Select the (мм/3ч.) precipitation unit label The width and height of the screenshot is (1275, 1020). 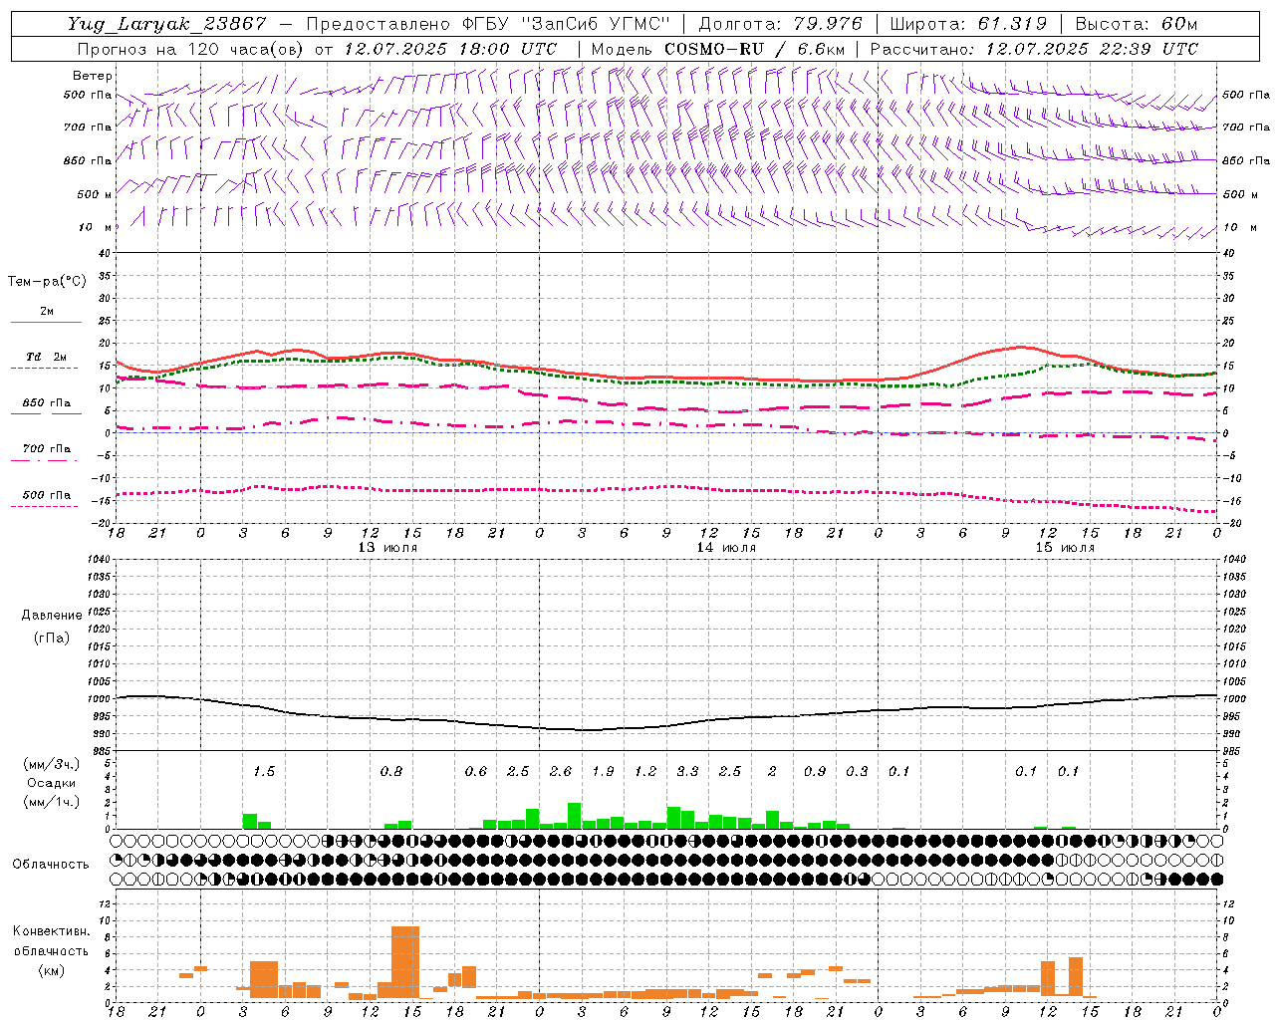point(52,764)
